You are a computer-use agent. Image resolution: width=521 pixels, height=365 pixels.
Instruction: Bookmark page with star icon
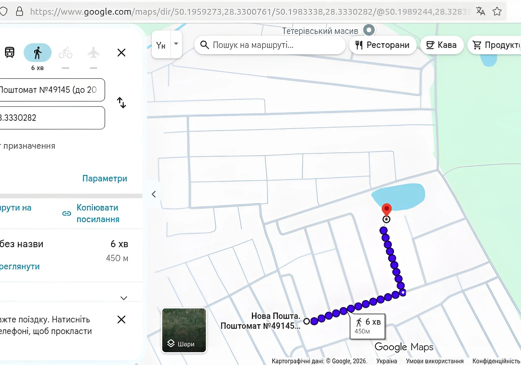coord(497,11)
